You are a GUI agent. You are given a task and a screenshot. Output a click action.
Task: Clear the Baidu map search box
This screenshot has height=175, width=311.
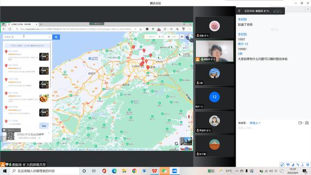tap(50, 37)
